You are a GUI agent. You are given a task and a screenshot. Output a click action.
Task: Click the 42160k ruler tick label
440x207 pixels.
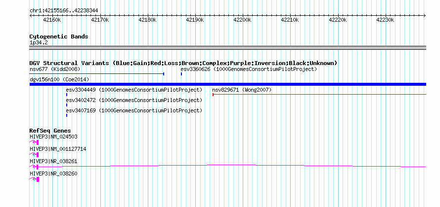(52, 20)
